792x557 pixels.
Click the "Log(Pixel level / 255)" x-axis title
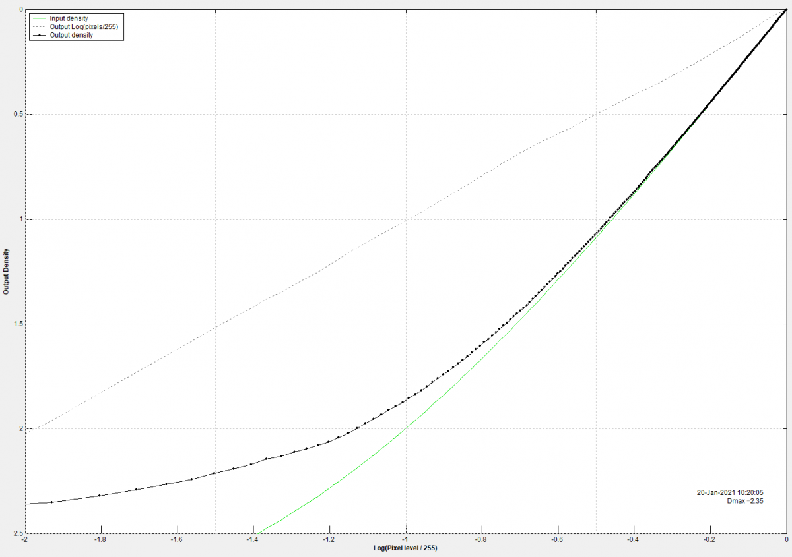click(x=405, y=548)
